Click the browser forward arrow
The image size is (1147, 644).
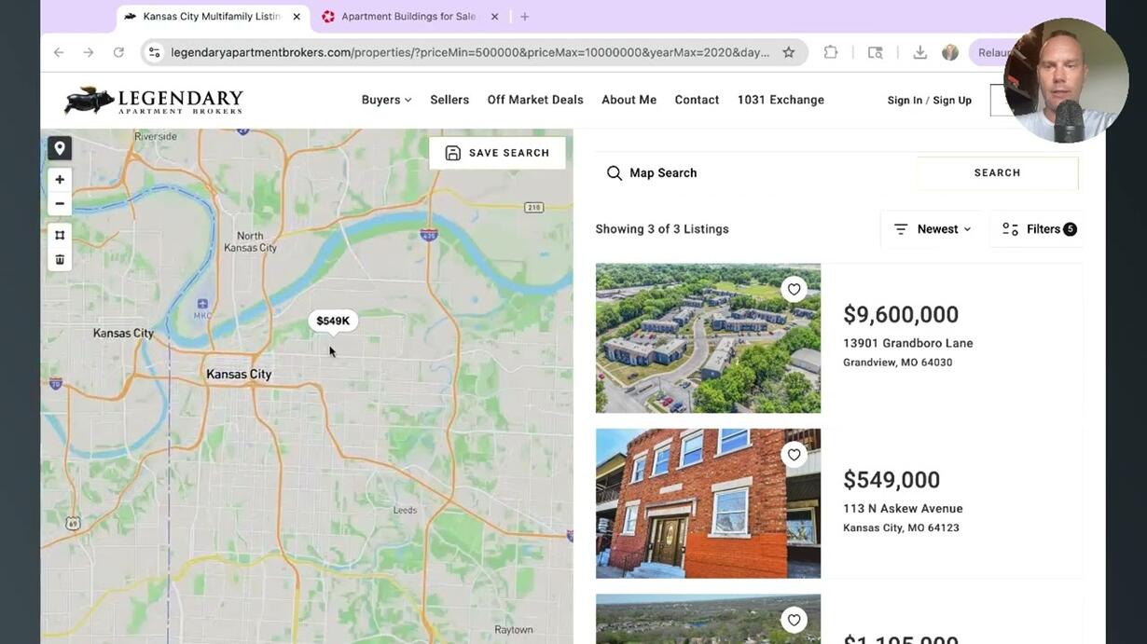[89, 53]
